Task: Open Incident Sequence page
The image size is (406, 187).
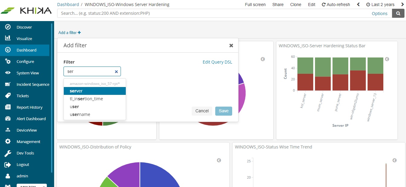Action: click(x=33, y=84)
